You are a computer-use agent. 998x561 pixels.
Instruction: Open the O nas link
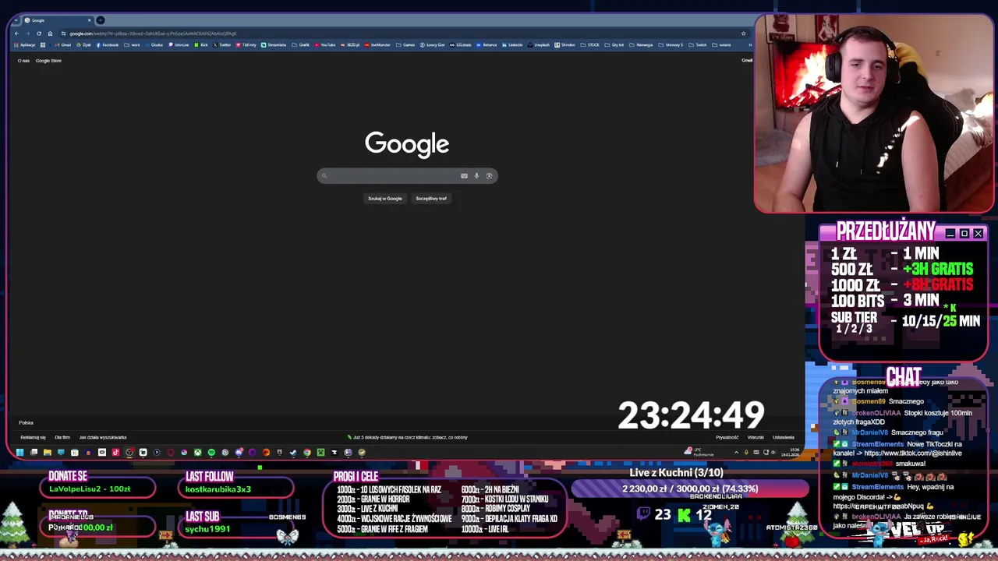click(24, 61)
